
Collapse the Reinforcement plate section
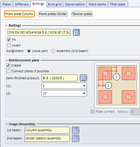7,60
